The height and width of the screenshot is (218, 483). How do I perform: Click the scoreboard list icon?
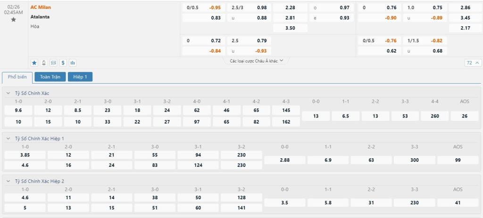coord(53,62)
